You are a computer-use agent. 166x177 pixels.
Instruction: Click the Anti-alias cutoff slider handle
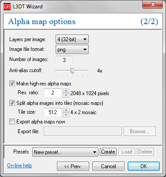pyautogui.click(x=72, y=71)
